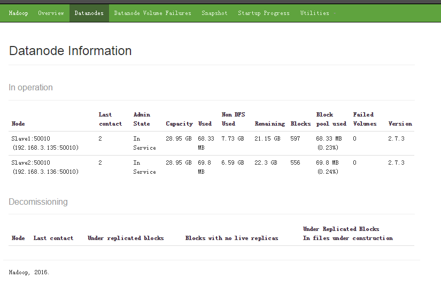
Task: Click the In operation section heading
Action: click(x=30, y=88)
